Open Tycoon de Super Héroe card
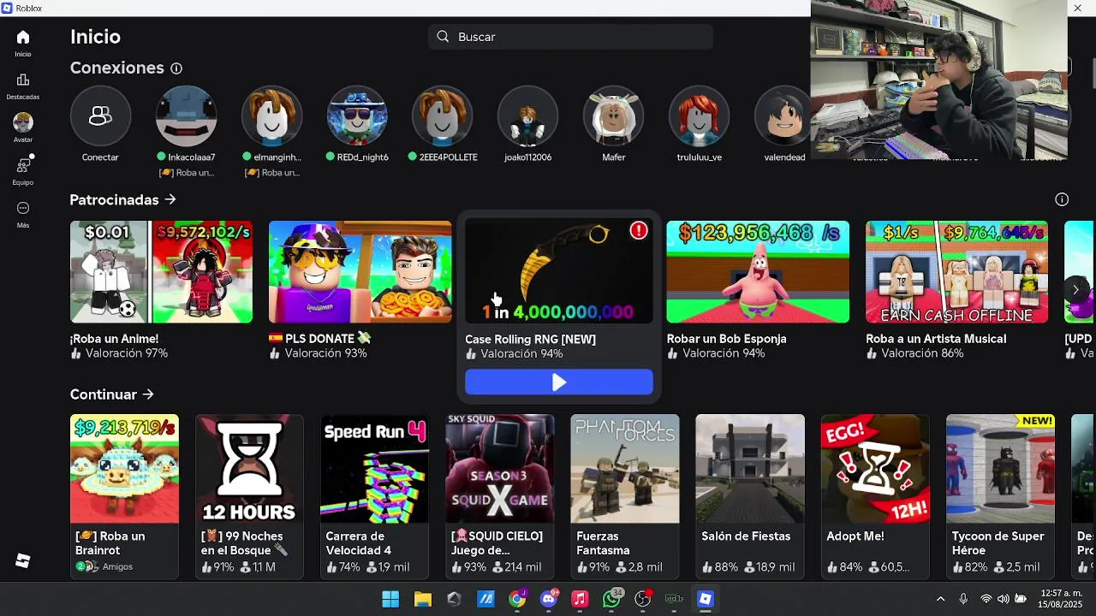 (x=1000, y=496)
